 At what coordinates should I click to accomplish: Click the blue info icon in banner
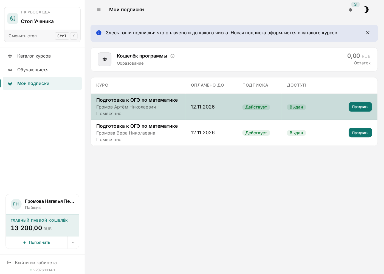pyautogui.click(x=99, y=33)
